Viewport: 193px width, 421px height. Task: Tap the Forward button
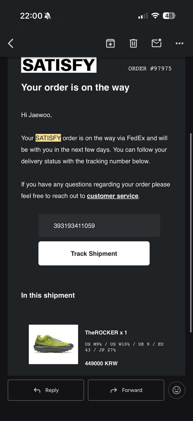click(126, 390)
